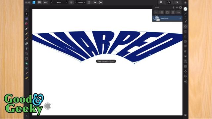Select mesh node at bottom right corner
Screen dimensions: 212x119
(x=134, y=63)
